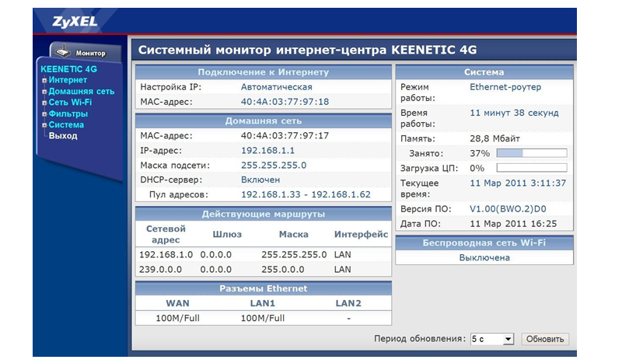Click the router icon on Монитор tab

coord(63,51)
